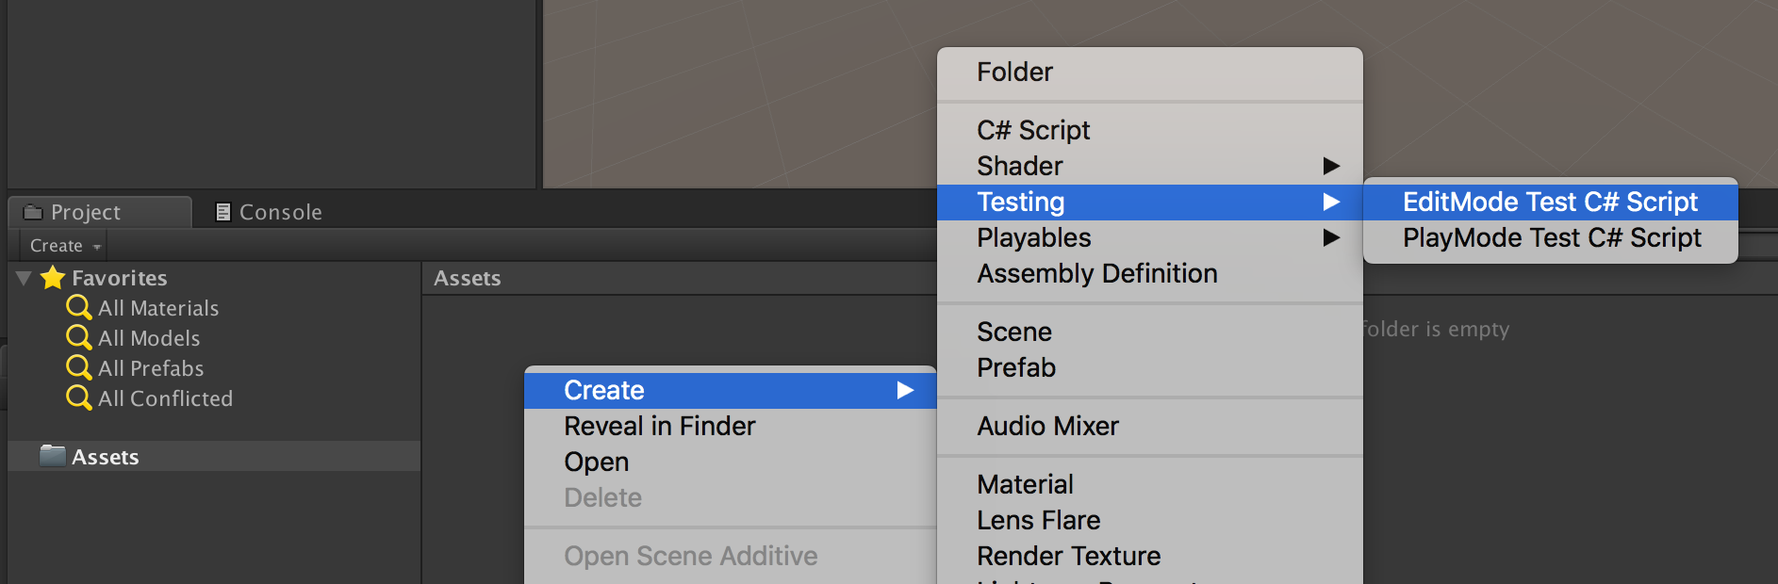Image resolution: width=1778 pixels, height=584 pixels.
Task: Click the Console tab icon
Action: click(x=223, y=212)
